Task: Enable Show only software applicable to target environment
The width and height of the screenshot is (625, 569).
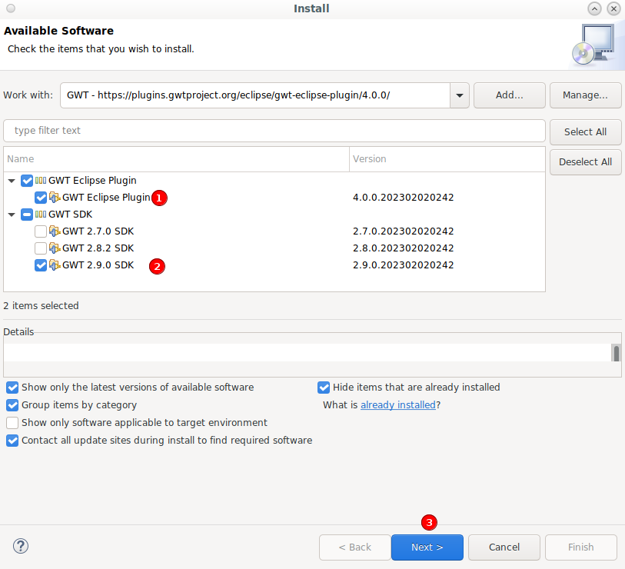Action: coord(12,423)
